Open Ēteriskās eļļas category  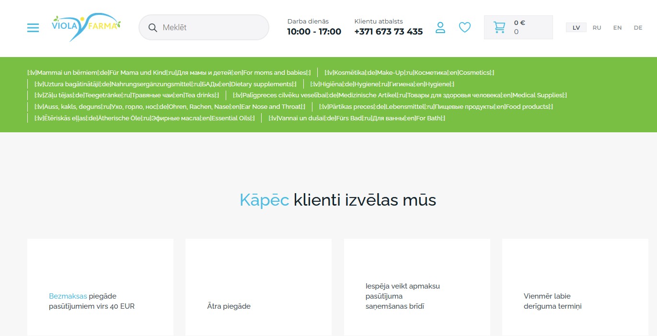(145, 118)
